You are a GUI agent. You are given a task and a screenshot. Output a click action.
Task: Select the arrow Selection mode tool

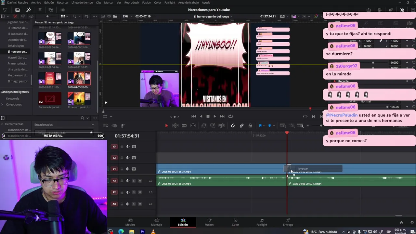[x=166, y=126]
